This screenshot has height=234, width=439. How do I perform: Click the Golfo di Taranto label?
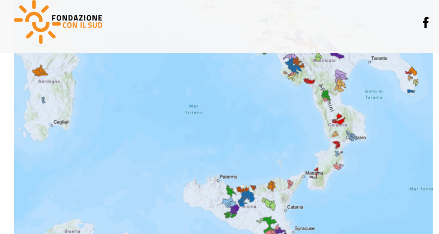click(x=374, y=94)
